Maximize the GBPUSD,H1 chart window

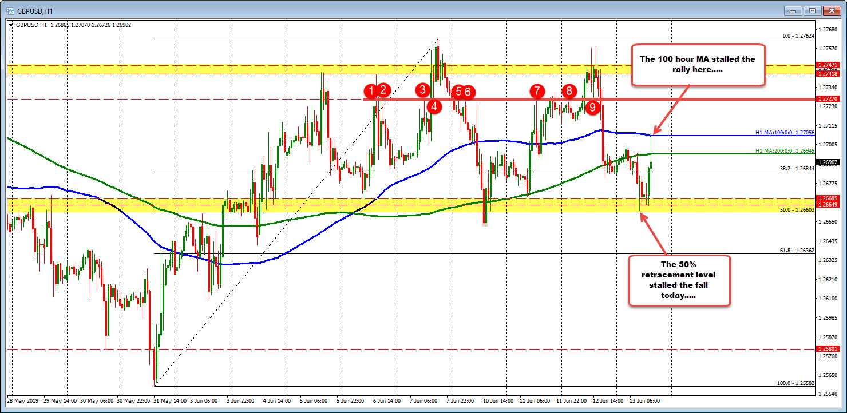point(813,10)
